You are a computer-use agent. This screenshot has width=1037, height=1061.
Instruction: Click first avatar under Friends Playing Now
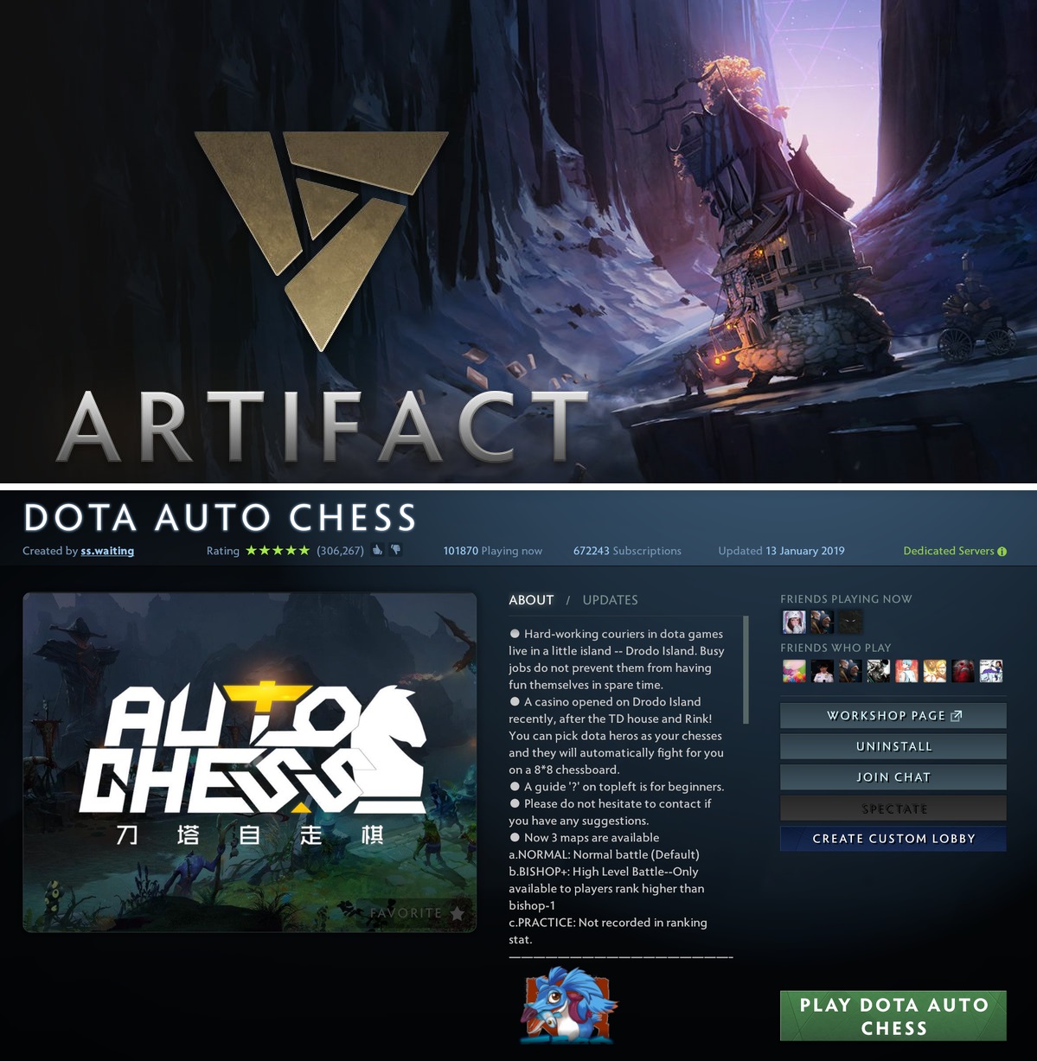pyautogui.click(x=793, y=622)
